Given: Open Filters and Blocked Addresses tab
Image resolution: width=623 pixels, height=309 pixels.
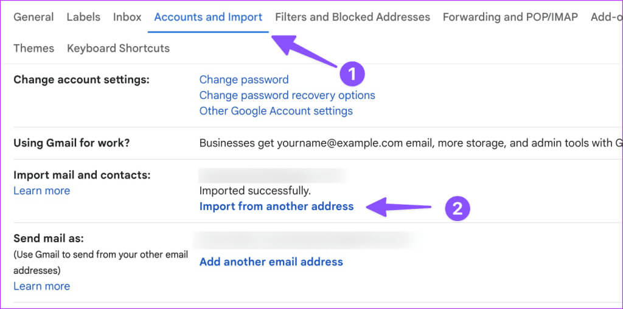Looking at the screenshot, I should pyautogui.click(x=352, y=17).
